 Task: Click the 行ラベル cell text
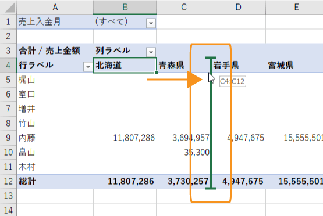[36, 65]
